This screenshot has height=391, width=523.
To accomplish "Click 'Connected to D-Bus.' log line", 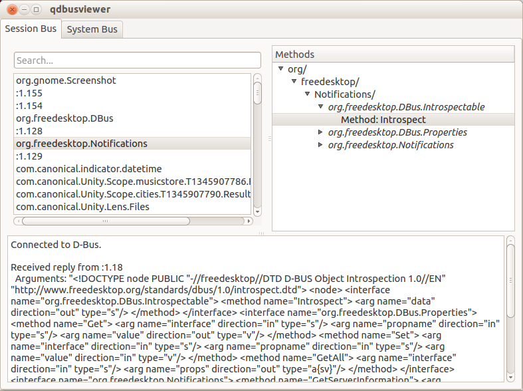I will (x=56, y=245).
